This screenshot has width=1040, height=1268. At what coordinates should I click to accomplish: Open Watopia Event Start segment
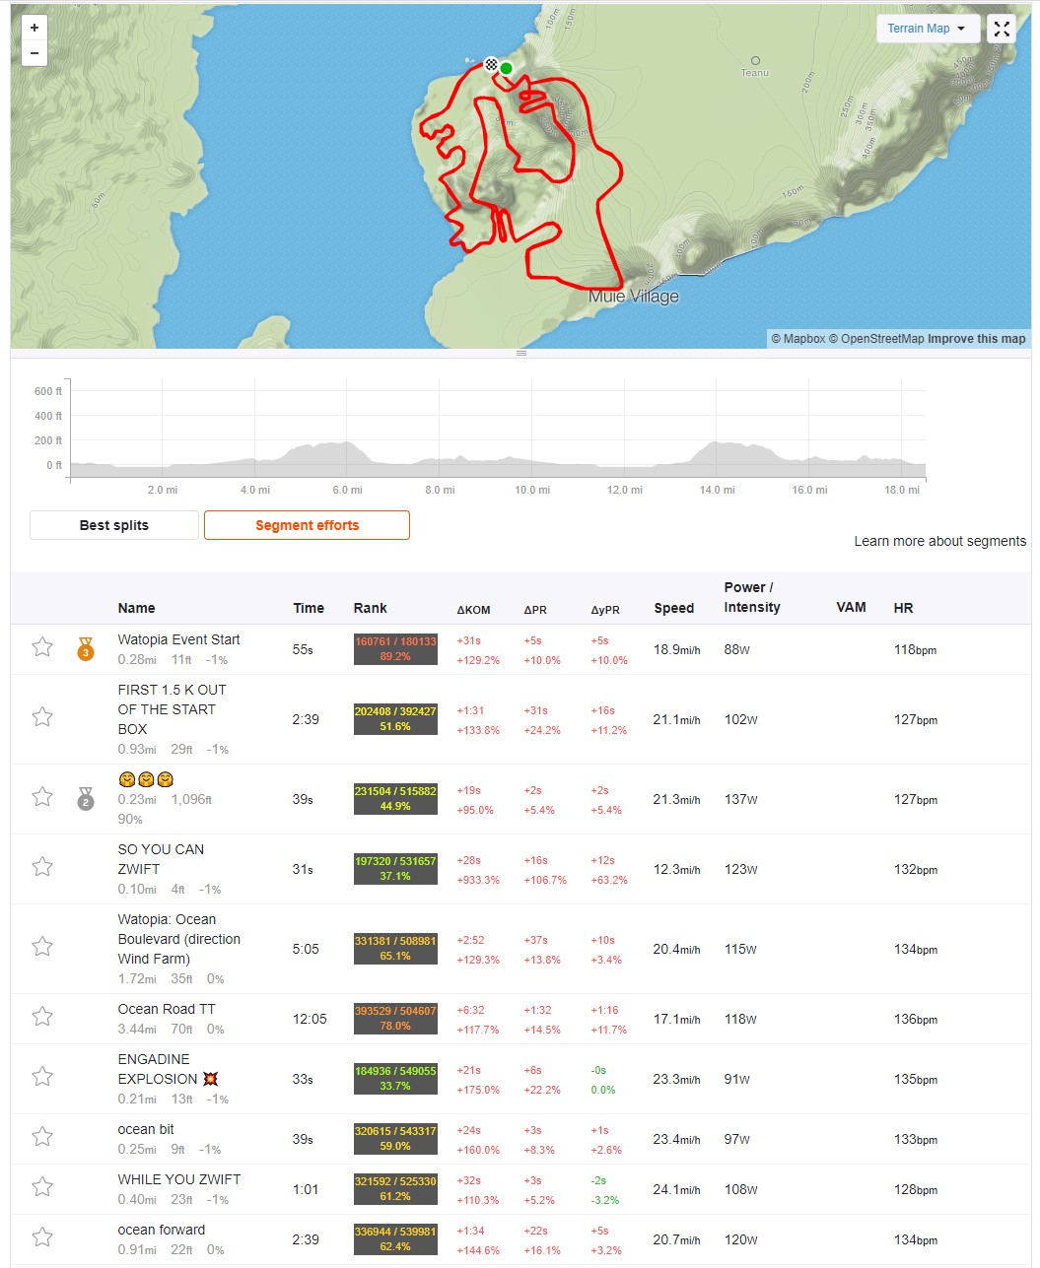coord(178,639)
